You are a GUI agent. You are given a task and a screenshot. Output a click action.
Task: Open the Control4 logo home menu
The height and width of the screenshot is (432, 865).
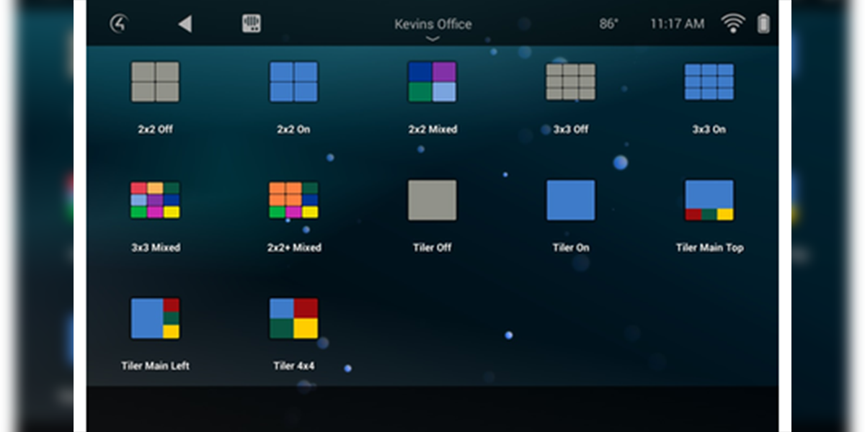point(118,24)
